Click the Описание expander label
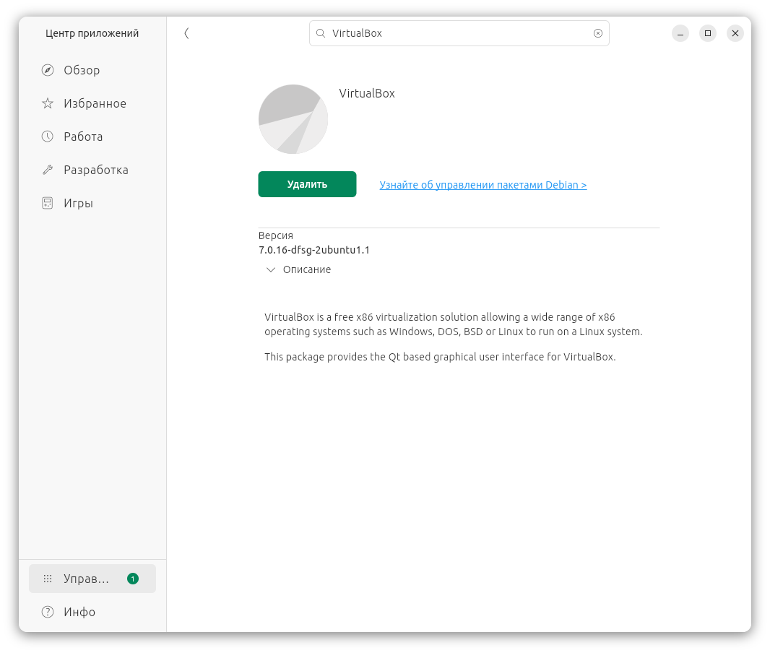The width and height of the screenshot is (770, 653). [x=307, y=269]
